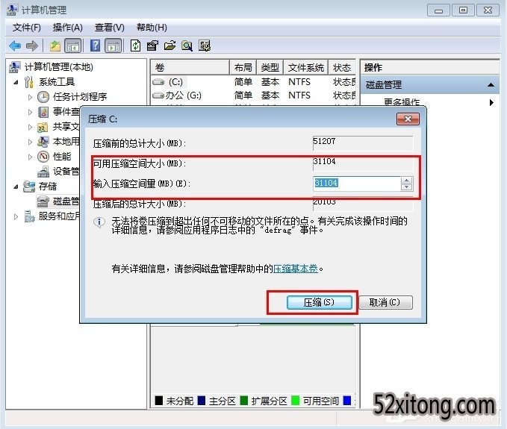Collapse the 系统工具 tree node
This screenshot has height=429, width=507.
pyautogui.click(x=16, y=82)
